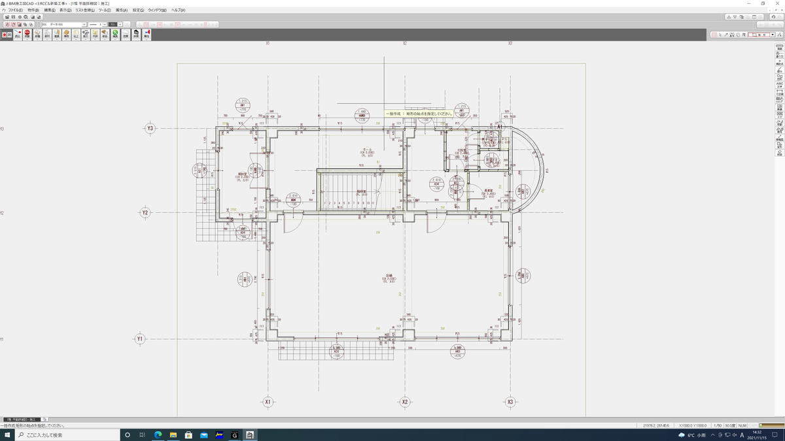Image resolution: width=785 pixels, height=441 pixels.
Task: Click the 90.0度 angle status field
Action: pos(730,425)
